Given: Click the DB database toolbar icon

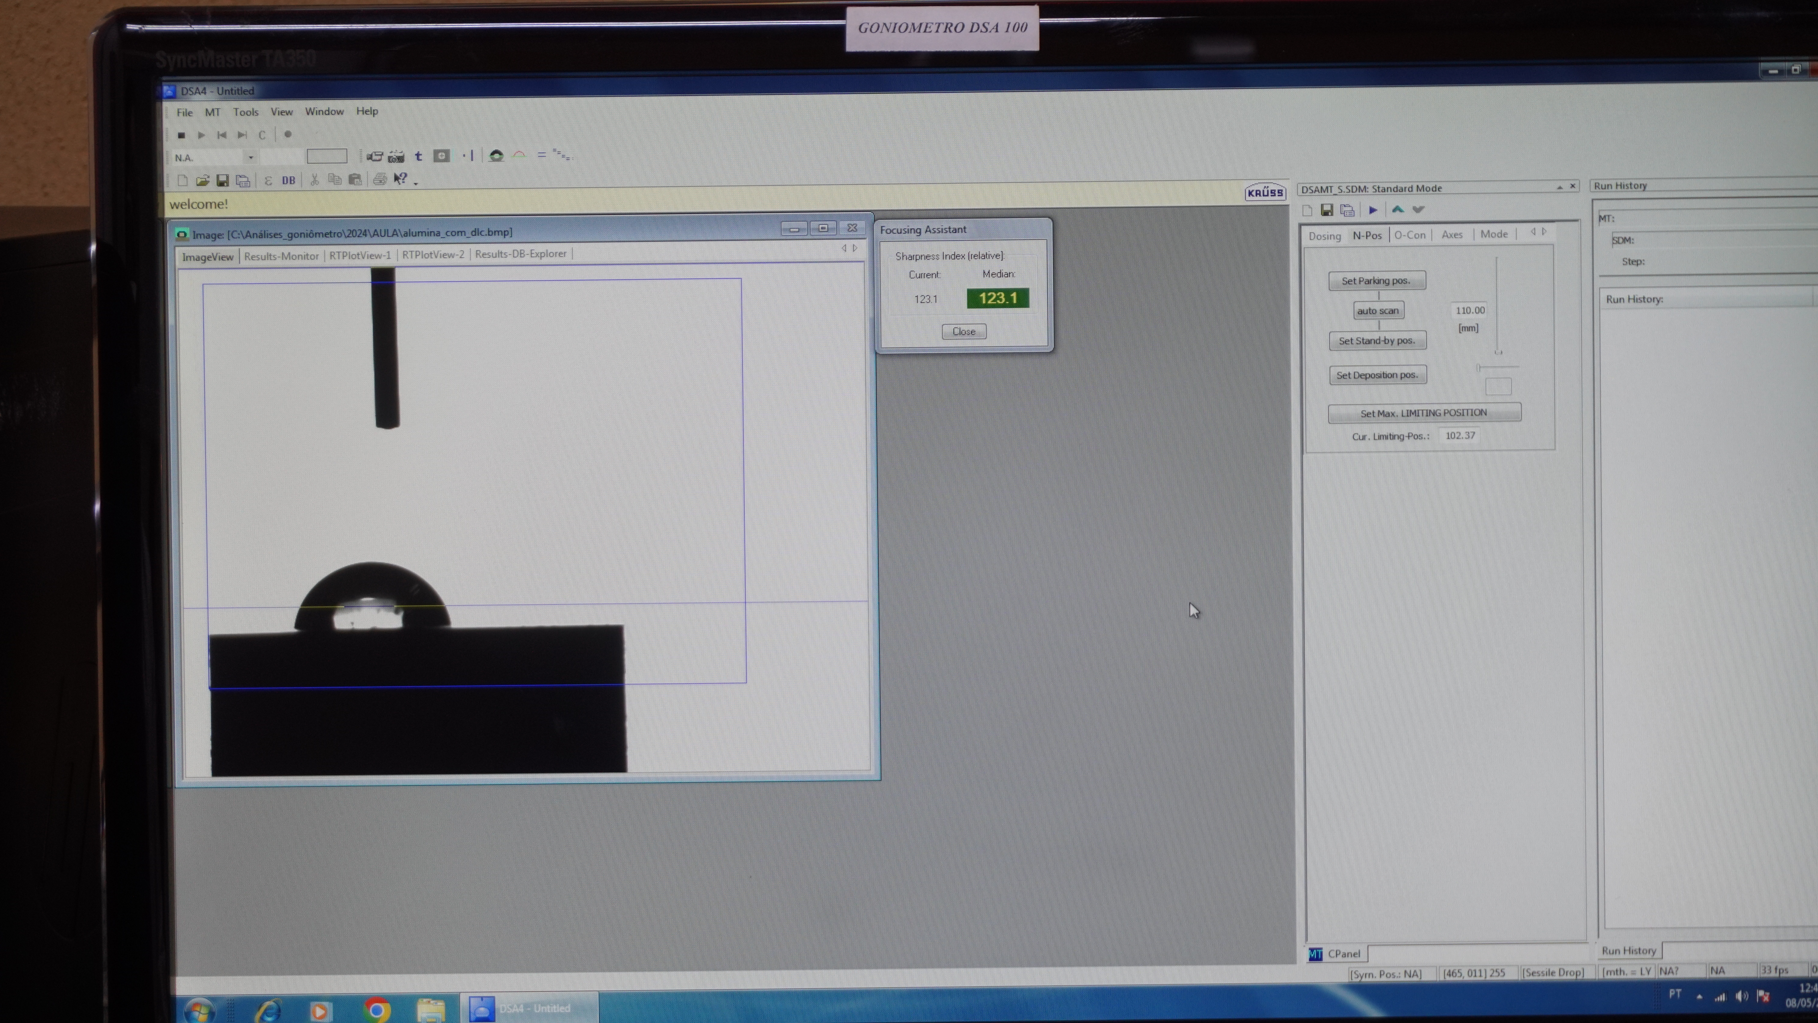Looking at the screenshot, I should [x=289, y=180].
